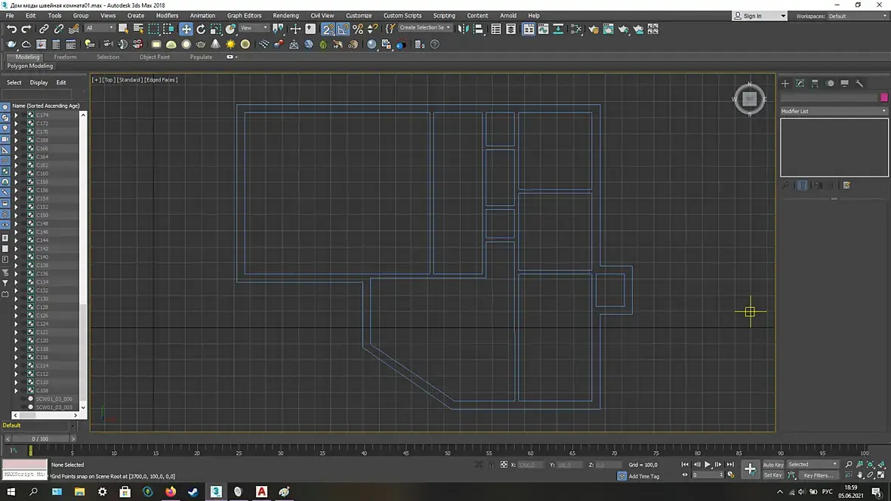Viewport: 891px width, 501px height.
Task: Toggle the 2.5D Snaps button
Action: [x=328, y=29]
